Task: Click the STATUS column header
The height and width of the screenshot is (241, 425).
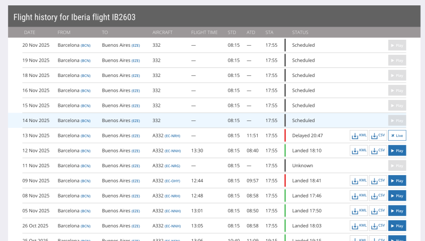Action: point(300,32)
